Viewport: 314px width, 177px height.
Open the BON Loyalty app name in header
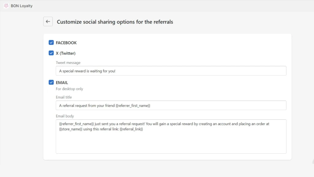click(21, 6)
